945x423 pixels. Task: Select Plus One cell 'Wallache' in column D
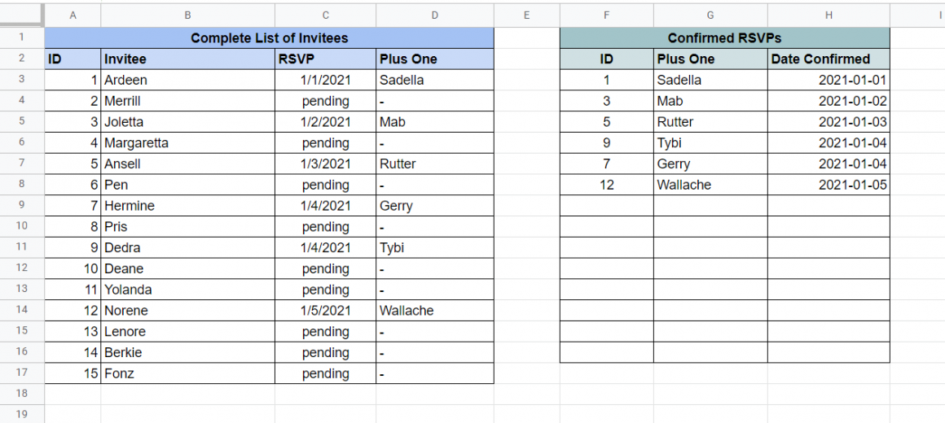[x=434, y=311]
